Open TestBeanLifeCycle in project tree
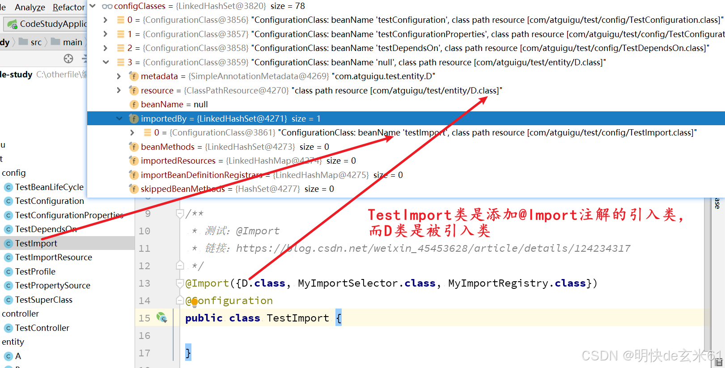Screen dimensions: 725x368 (49, 187)
